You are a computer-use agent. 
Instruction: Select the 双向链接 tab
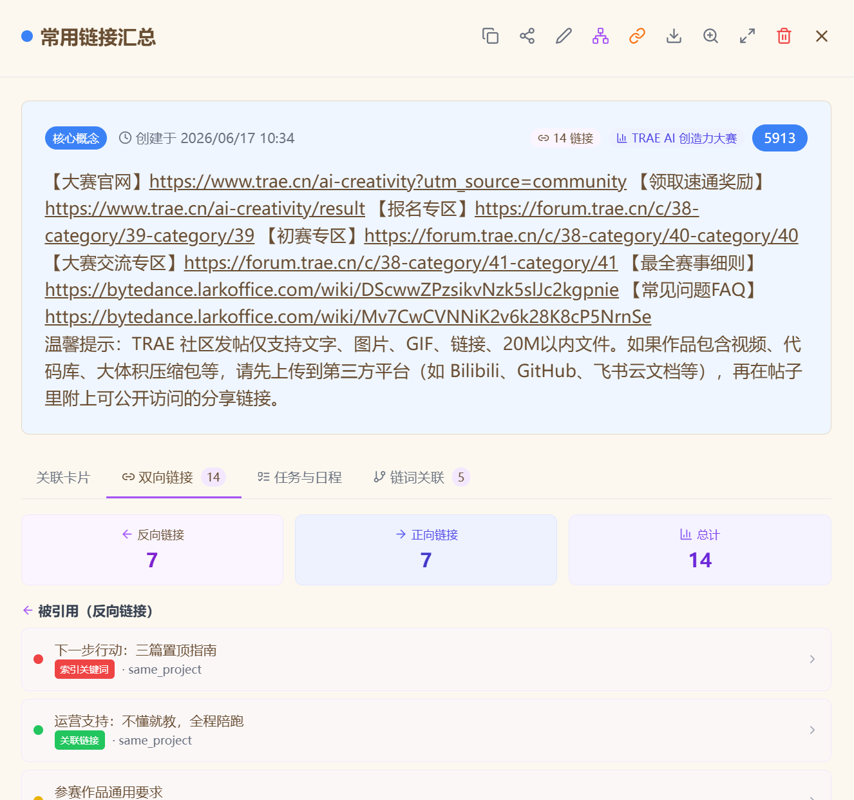coord(173,477)
